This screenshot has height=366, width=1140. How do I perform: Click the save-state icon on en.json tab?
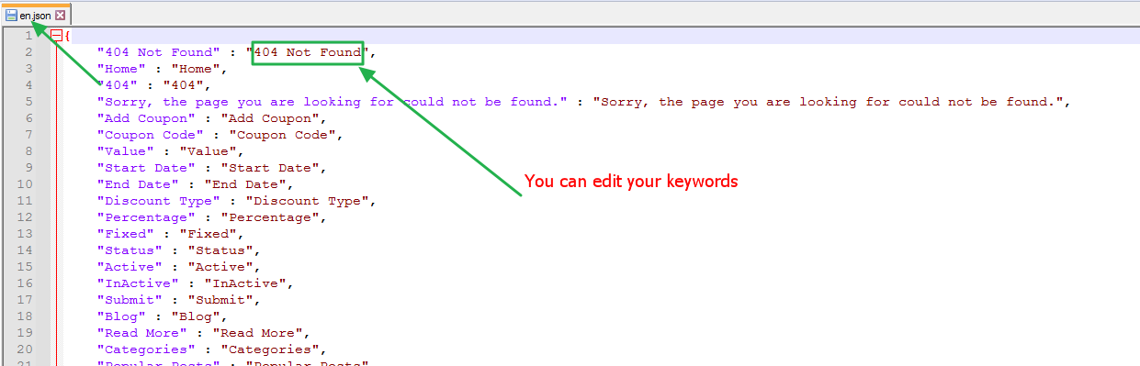point(12,16)
